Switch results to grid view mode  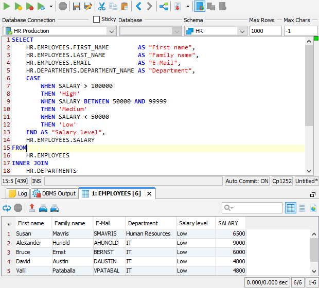pos(290,208)
